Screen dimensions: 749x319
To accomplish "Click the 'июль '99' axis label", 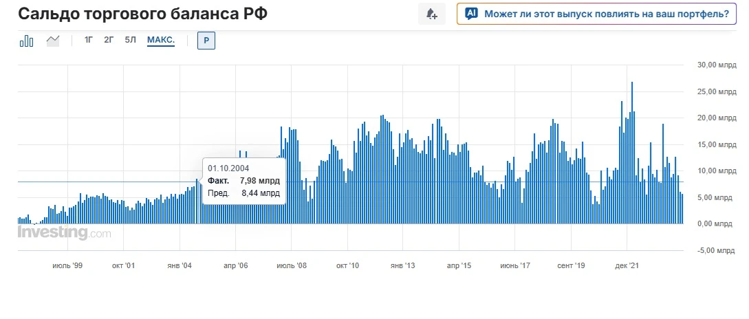I will 67,265.
